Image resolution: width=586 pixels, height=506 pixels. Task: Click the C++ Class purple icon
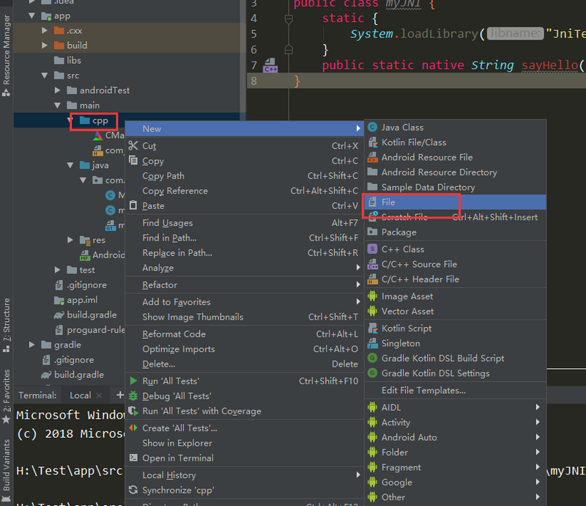(372, 249)
